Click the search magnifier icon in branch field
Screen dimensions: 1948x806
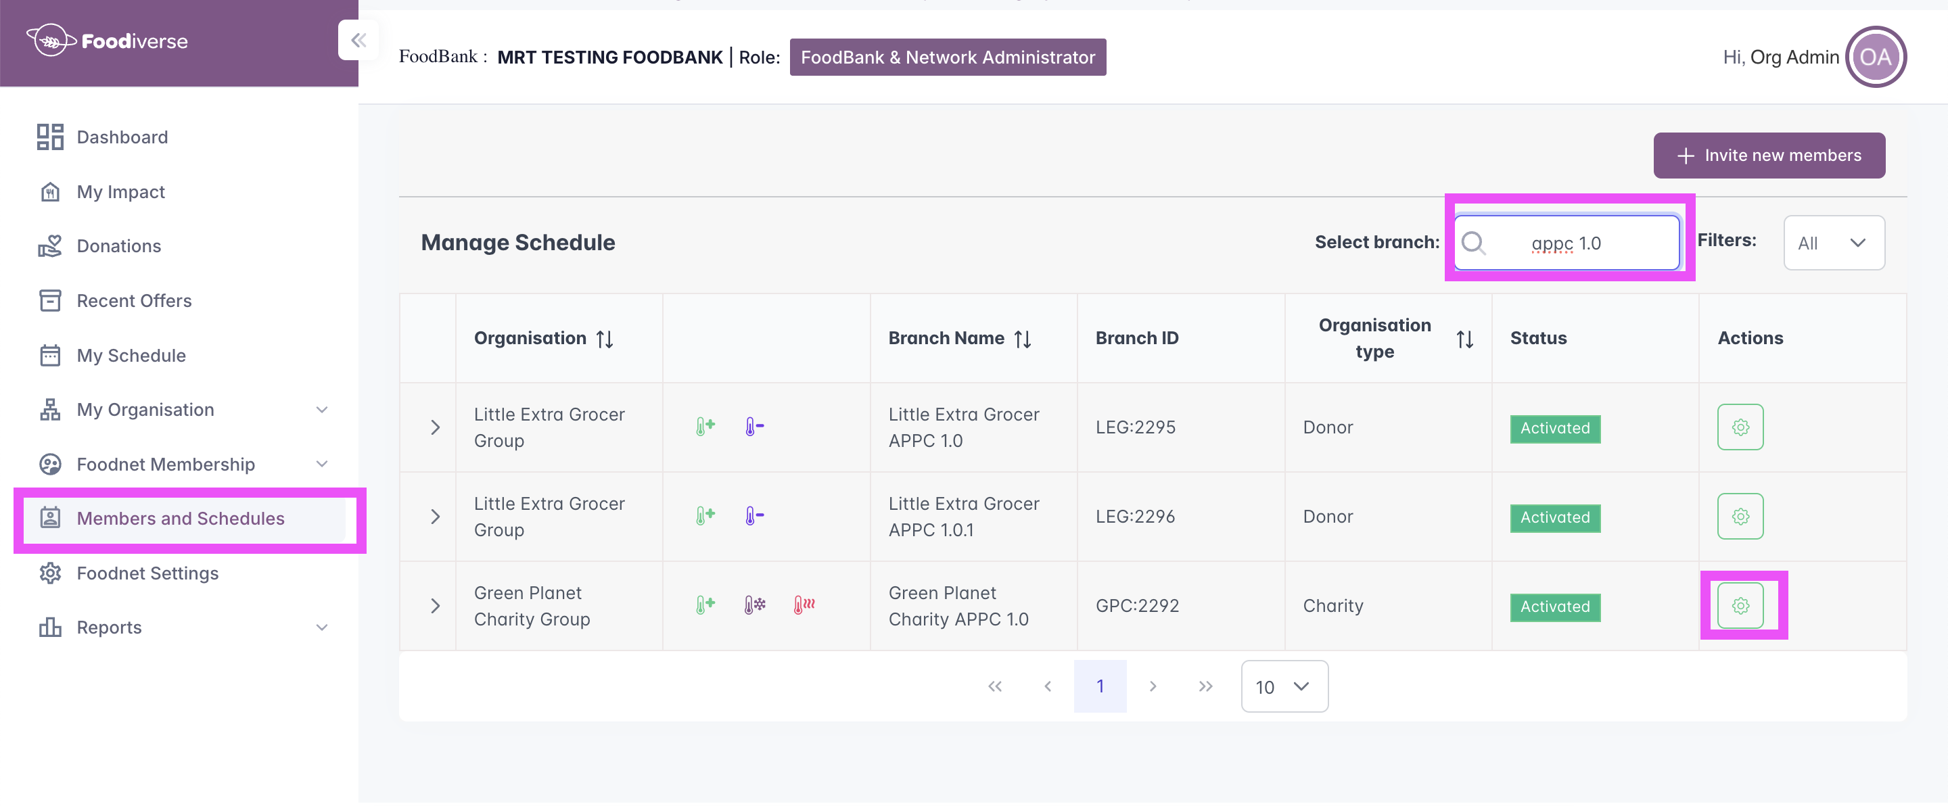(x=1473, y=243)
